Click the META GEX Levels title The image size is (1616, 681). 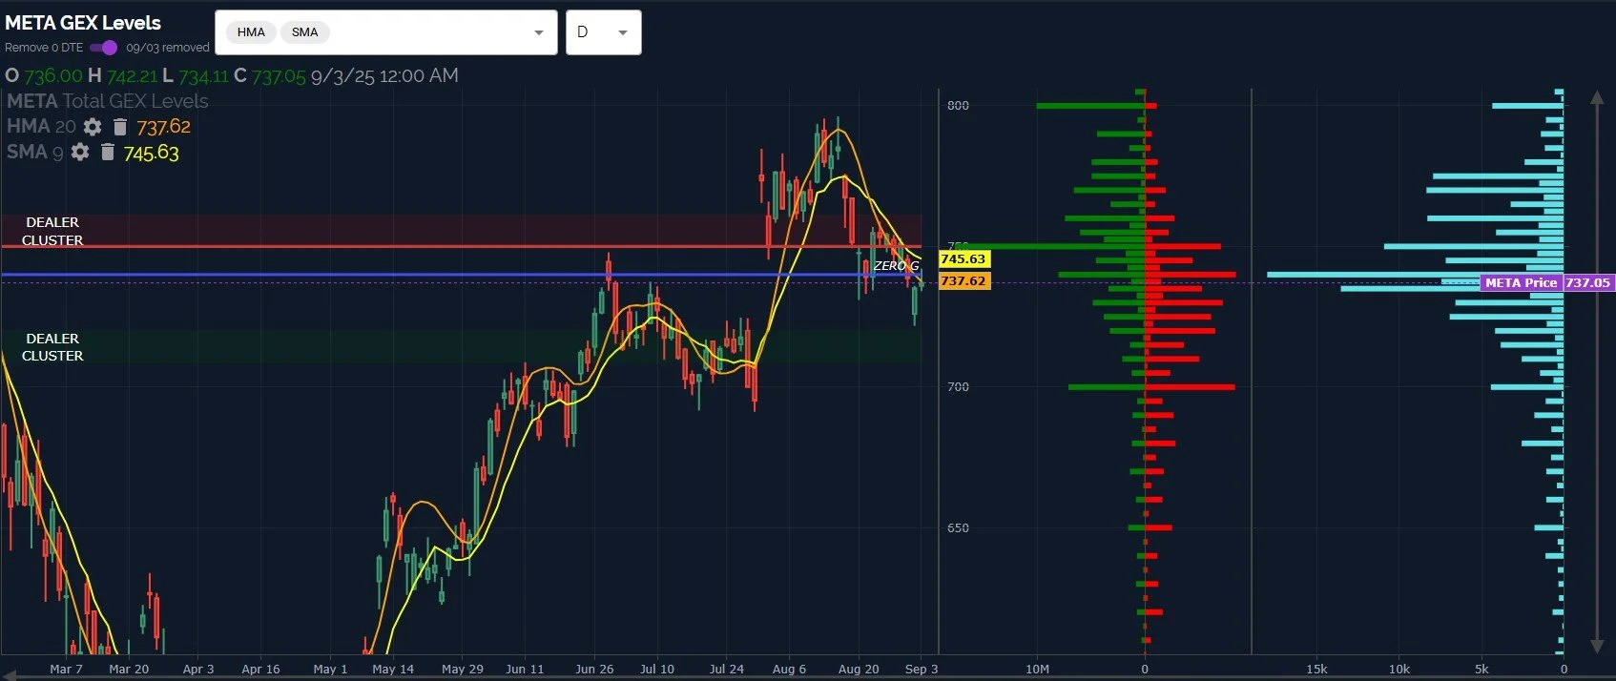point(83,23)
